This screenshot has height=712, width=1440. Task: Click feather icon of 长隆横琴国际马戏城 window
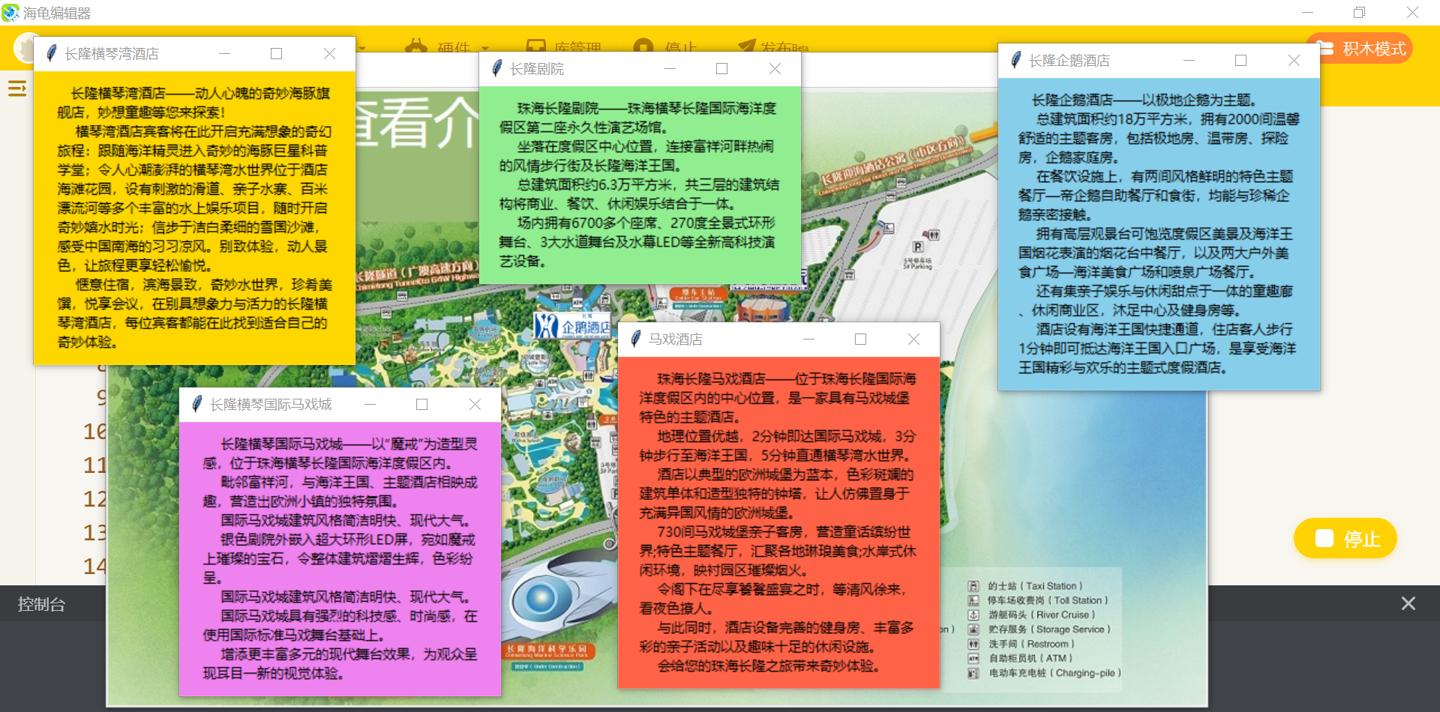pos(196,404)
